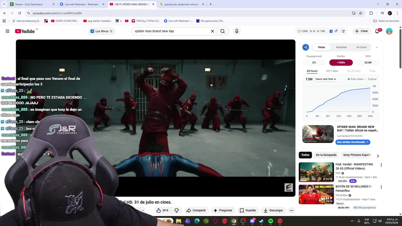
Task: Open the tab search dropdown arrow
Action: pos(4,4)
